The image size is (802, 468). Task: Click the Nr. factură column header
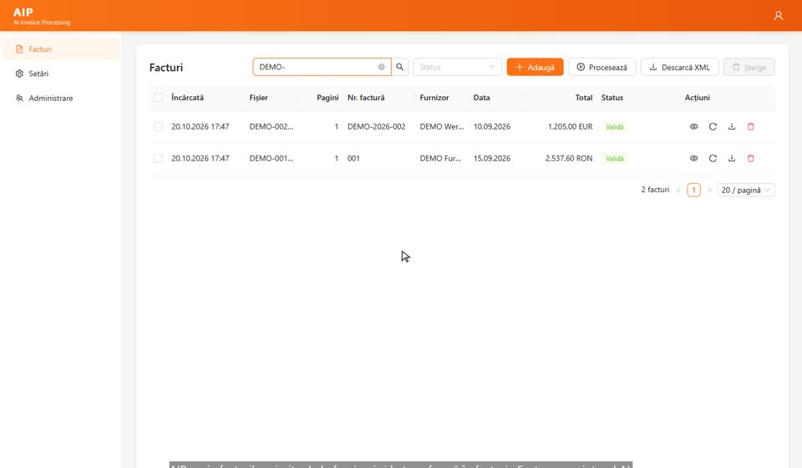tap(366, 97)
